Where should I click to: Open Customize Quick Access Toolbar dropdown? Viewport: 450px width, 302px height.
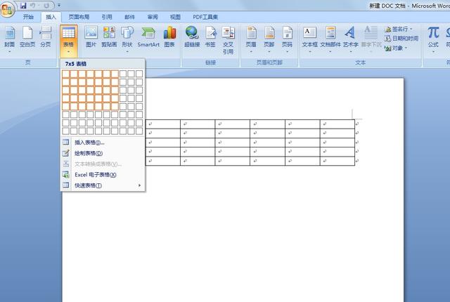(59, 5)
